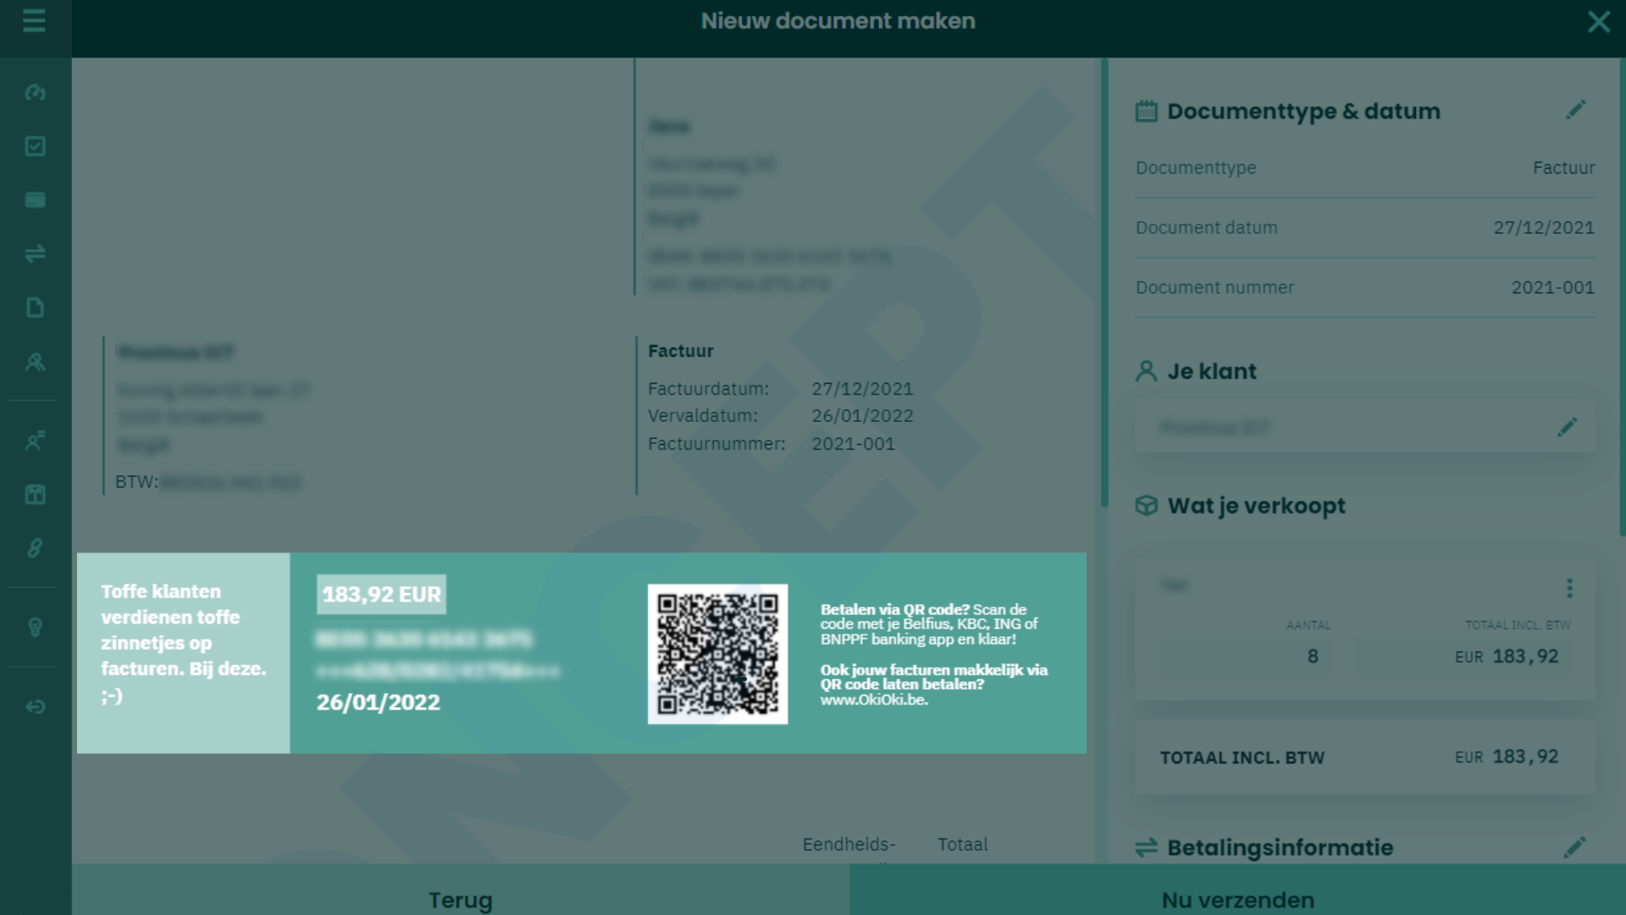Edit the Betalingsinformatie section
Image resolution: width=1626 pixels, height=915 pixels.
coord(1575,847)
